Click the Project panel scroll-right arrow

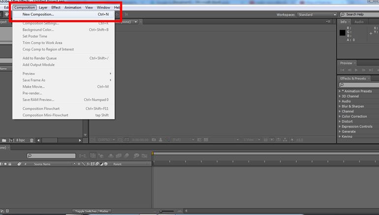(x=80, y=140)
